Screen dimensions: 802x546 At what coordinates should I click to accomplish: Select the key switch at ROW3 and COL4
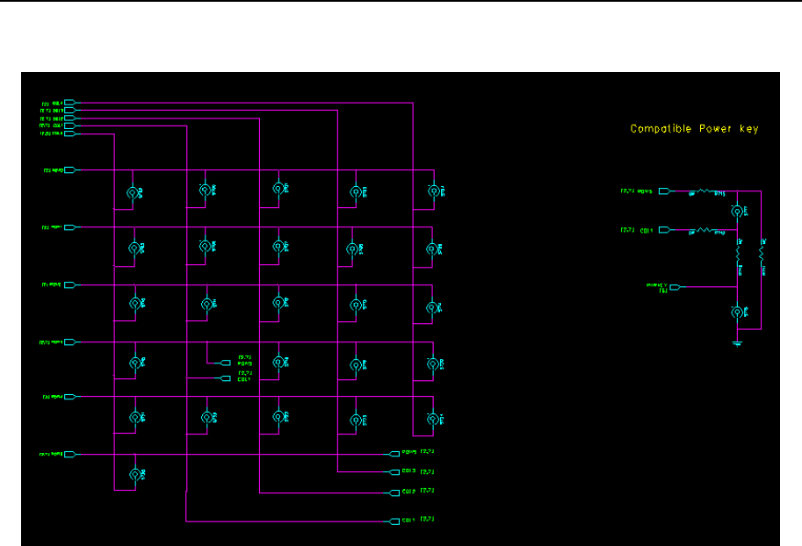click(x=433, y=364)
